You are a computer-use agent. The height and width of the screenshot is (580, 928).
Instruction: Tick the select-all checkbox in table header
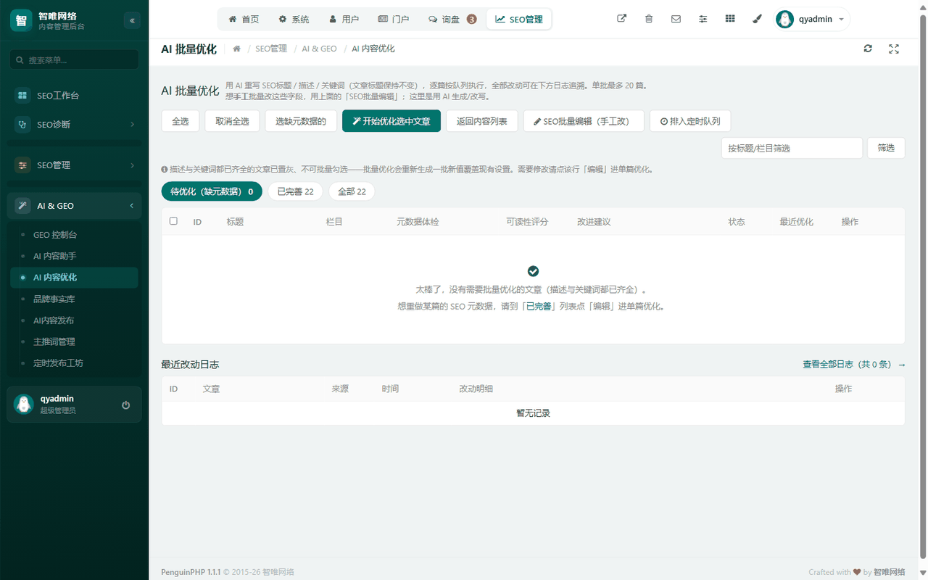173,221
